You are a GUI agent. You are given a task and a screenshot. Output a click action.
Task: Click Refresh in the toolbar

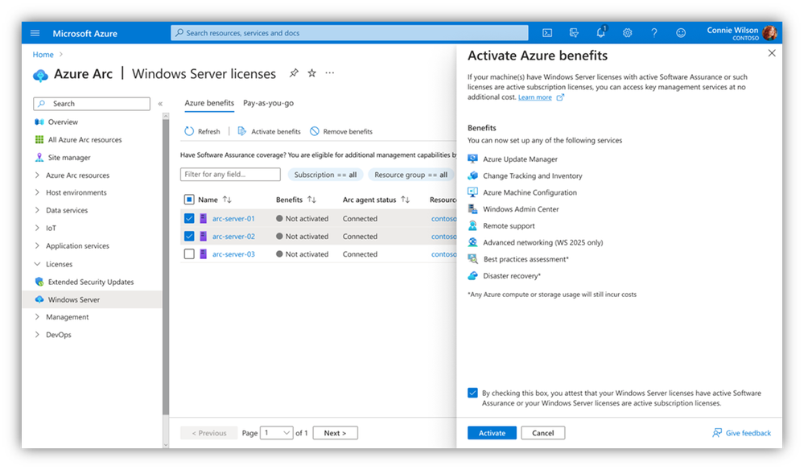point(202,131)
